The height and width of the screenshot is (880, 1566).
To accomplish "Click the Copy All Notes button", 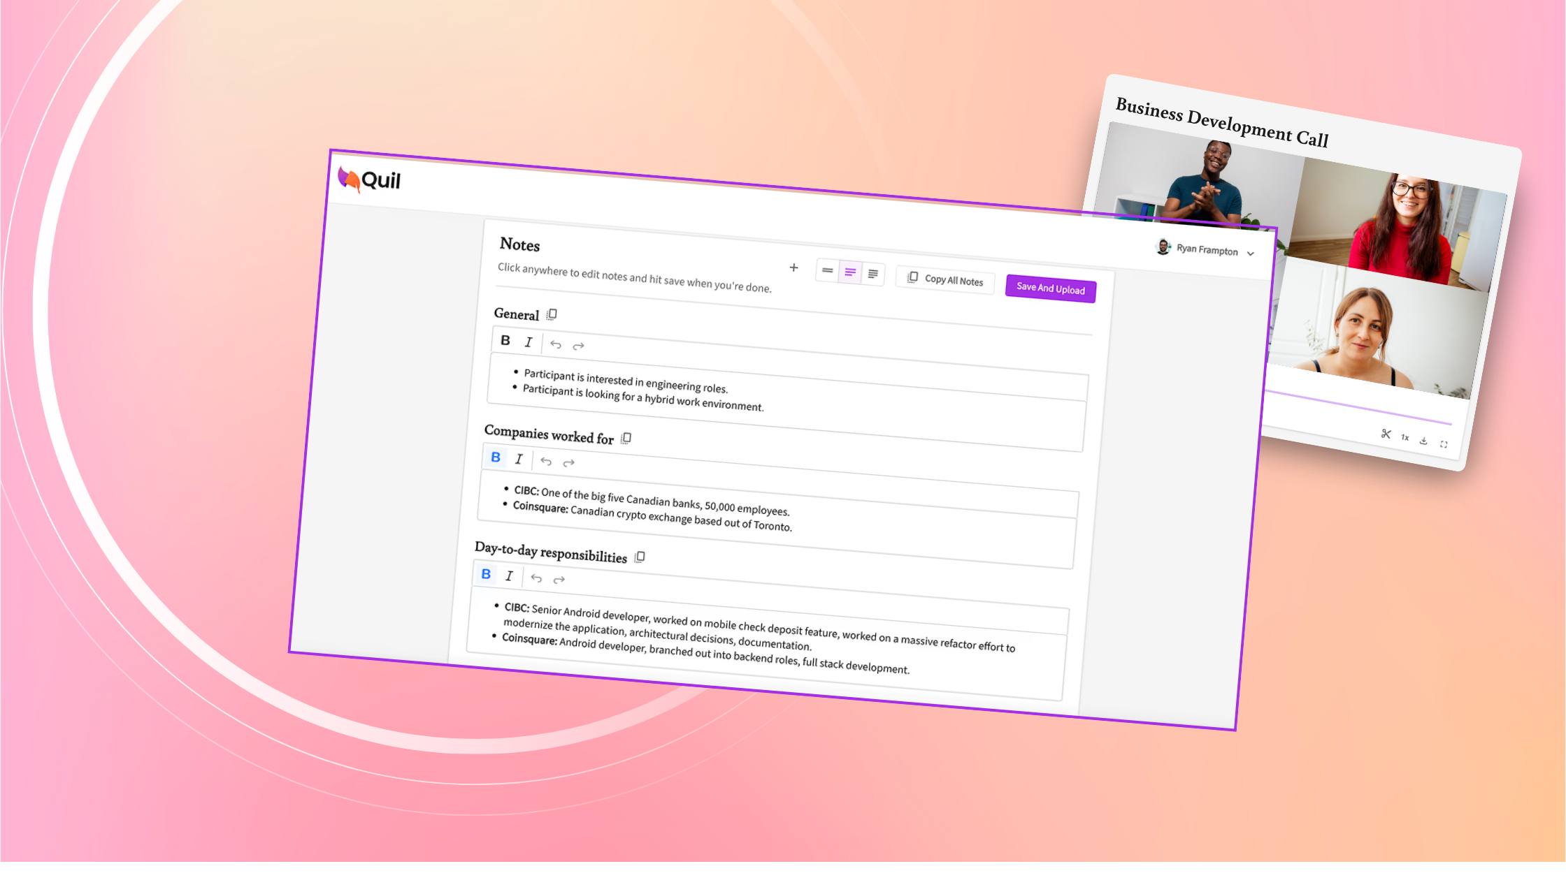I will [946, 279].
